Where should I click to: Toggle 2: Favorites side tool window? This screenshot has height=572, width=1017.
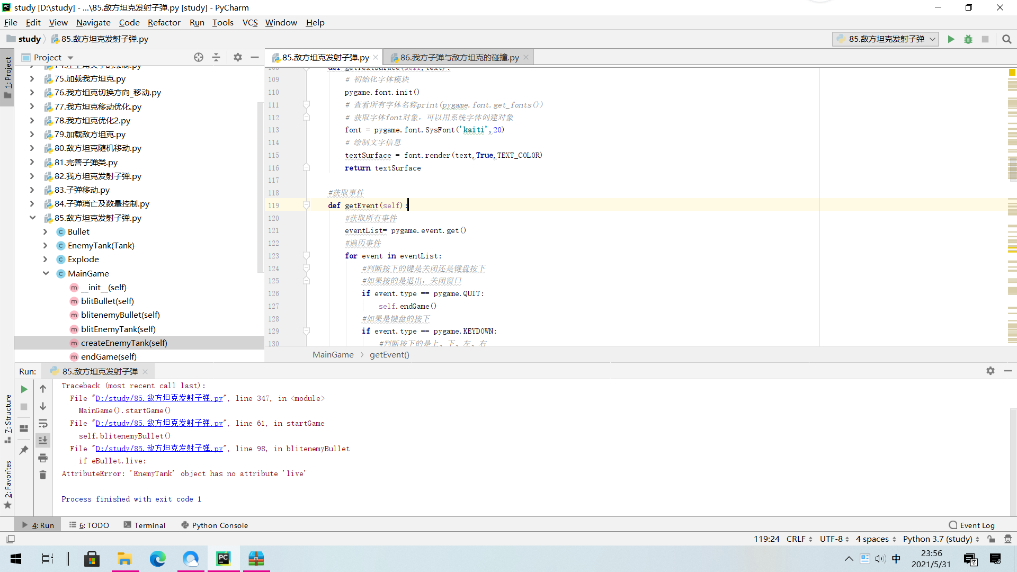pyautogui.click(x=7, y=484)
